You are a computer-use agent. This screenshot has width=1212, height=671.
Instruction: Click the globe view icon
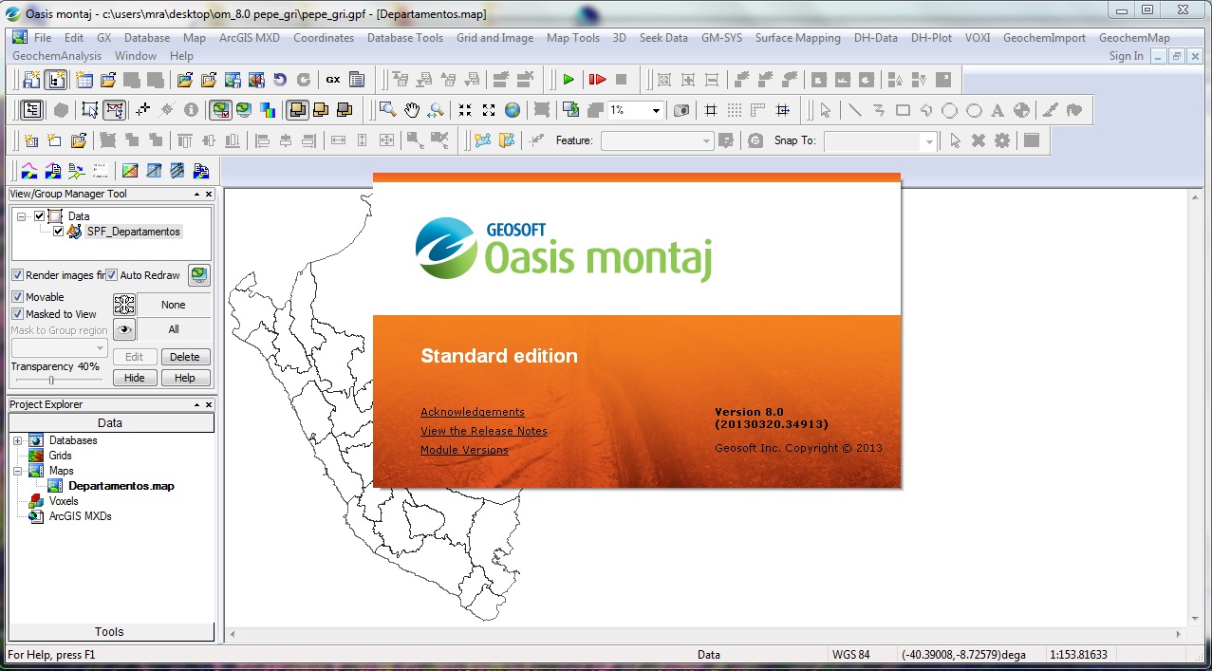click(513, 110)
